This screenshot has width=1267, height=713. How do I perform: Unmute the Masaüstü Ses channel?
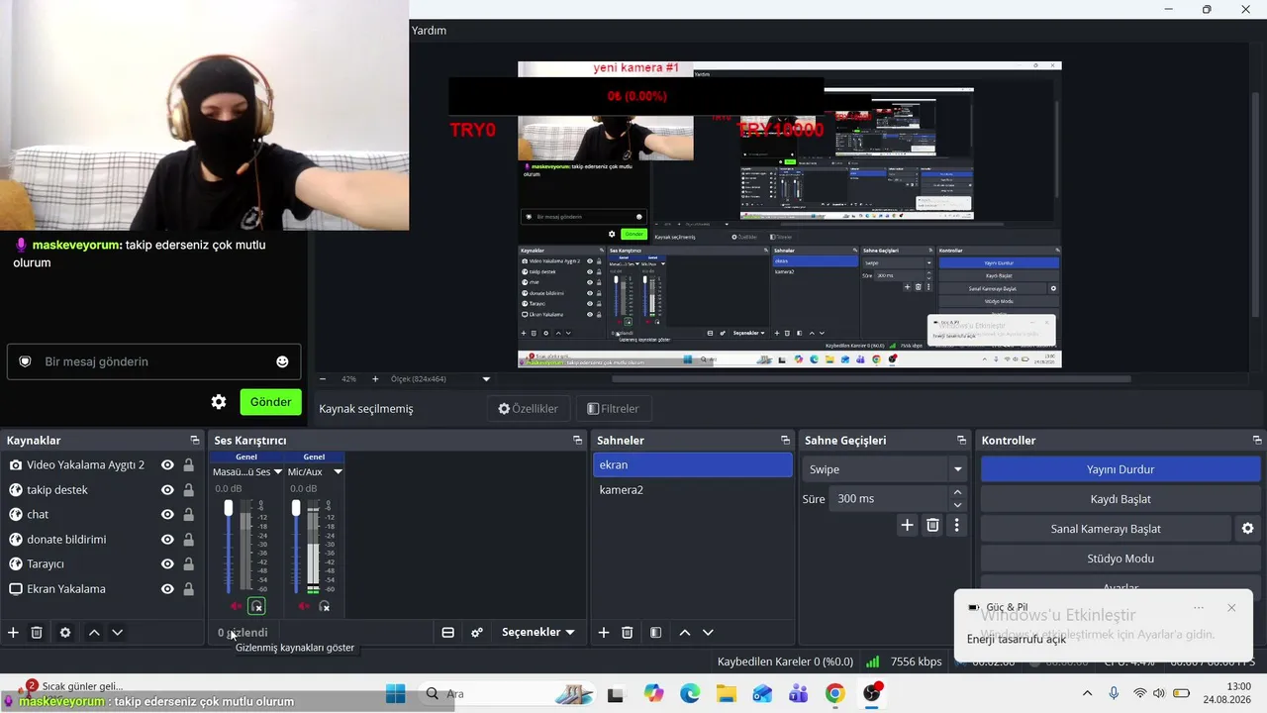(236, 606)
